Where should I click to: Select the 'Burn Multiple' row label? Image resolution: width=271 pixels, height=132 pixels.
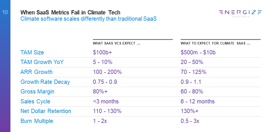pos(37,121)
